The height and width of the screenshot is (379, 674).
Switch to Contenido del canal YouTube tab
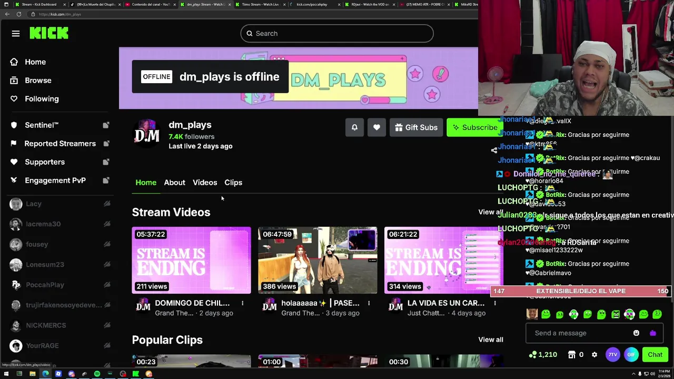[150, 4]
